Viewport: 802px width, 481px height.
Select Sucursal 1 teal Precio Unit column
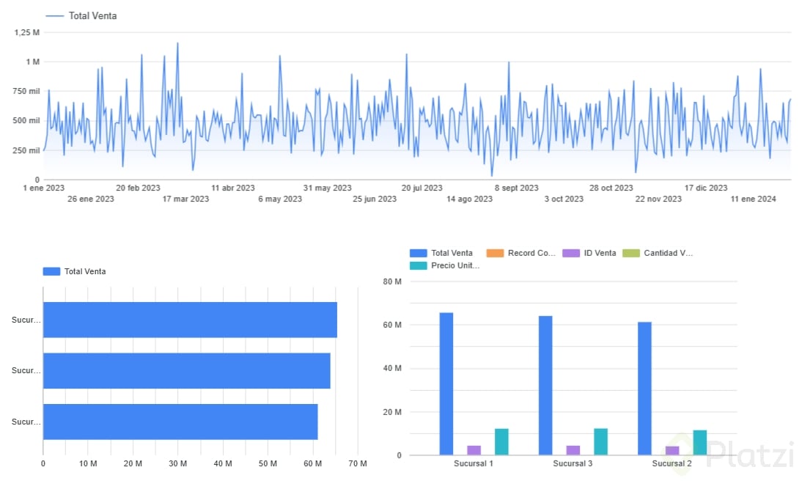coord(501,441)
